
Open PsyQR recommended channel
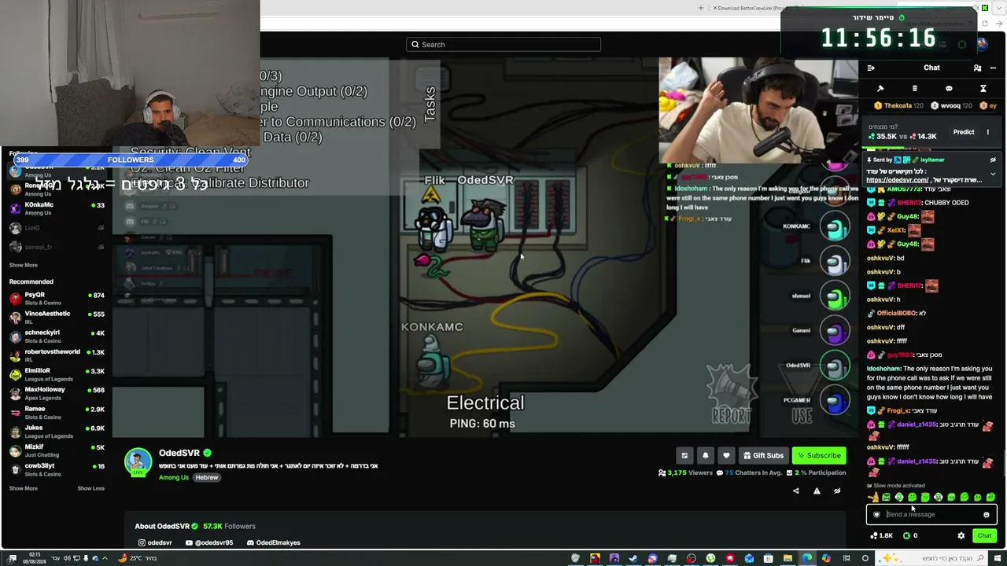coord(57,299)
